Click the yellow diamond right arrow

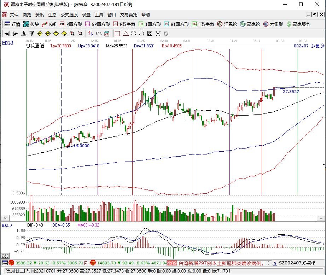click(x=48, y=34)
